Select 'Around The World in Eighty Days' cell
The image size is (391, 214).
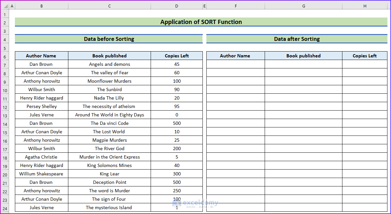109,115
